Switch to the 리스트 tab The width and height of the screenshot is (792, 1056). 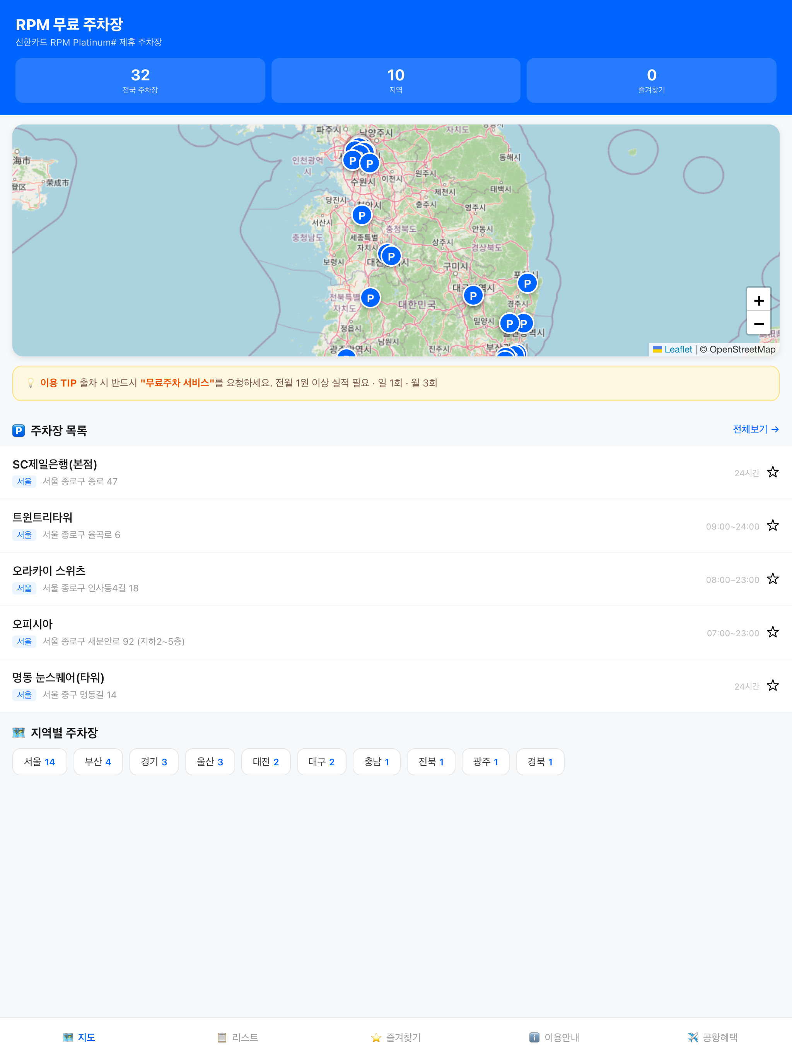[237, 1037]
